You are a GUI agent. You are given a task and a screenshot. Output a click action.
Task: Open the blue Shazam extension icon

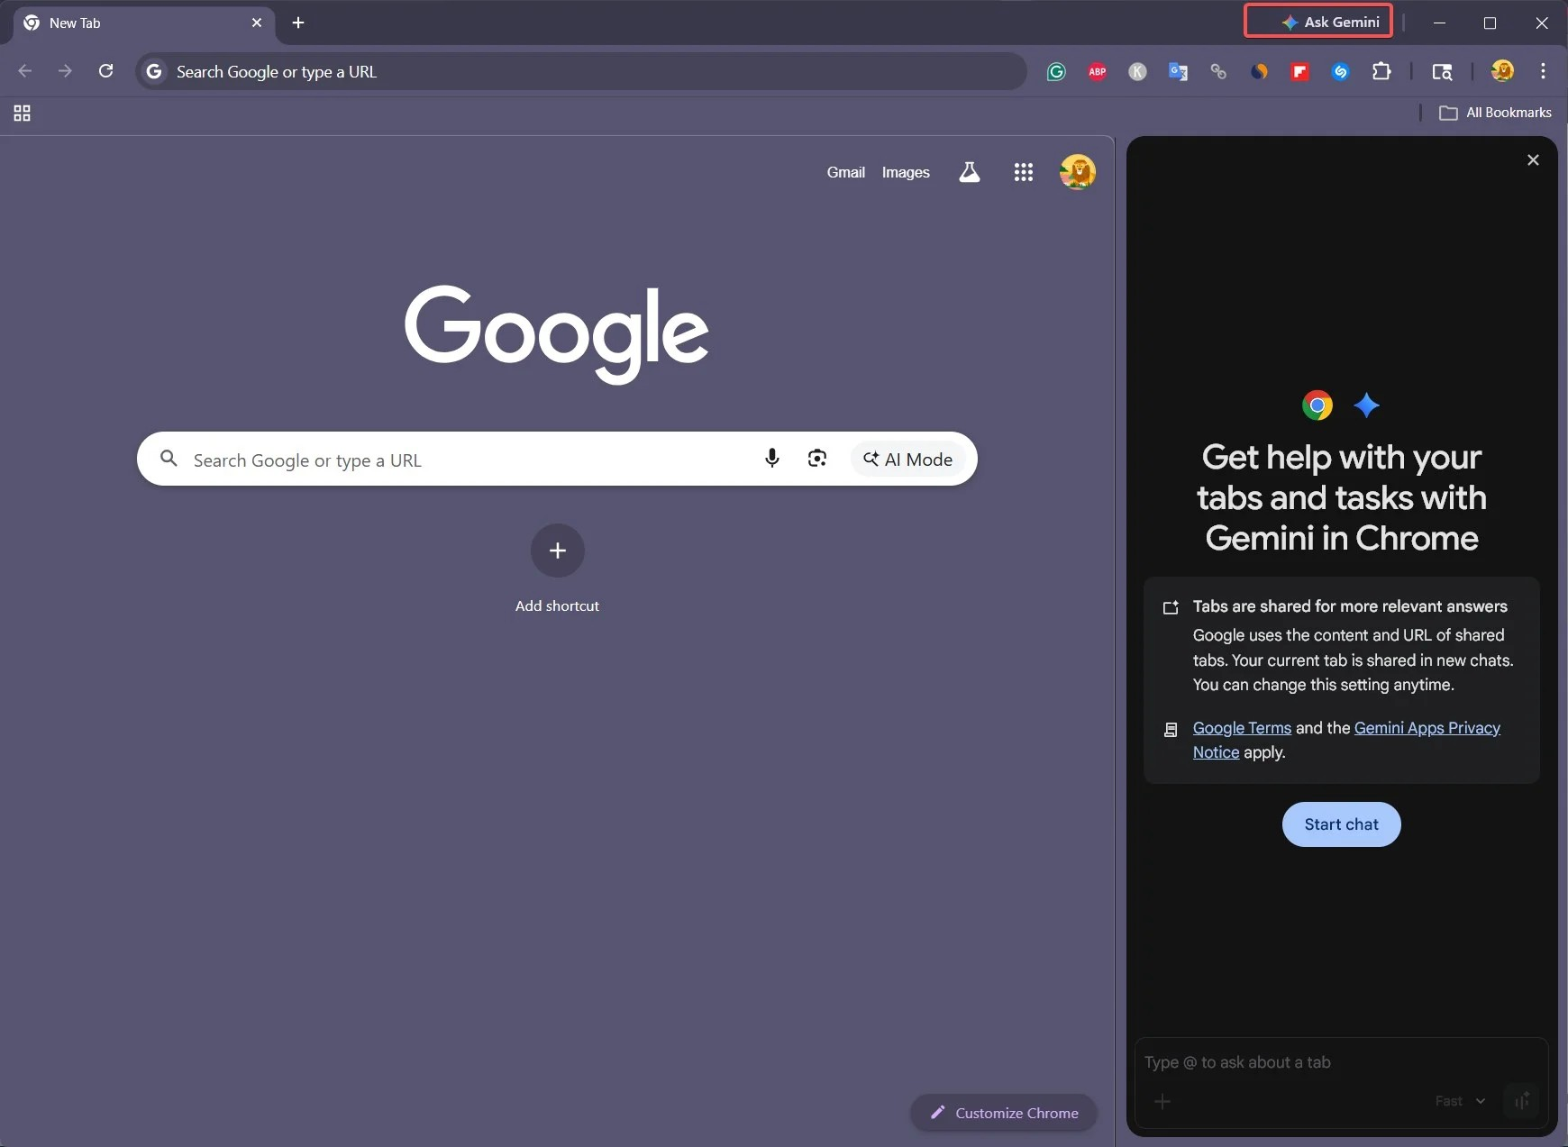(1340, 72)
